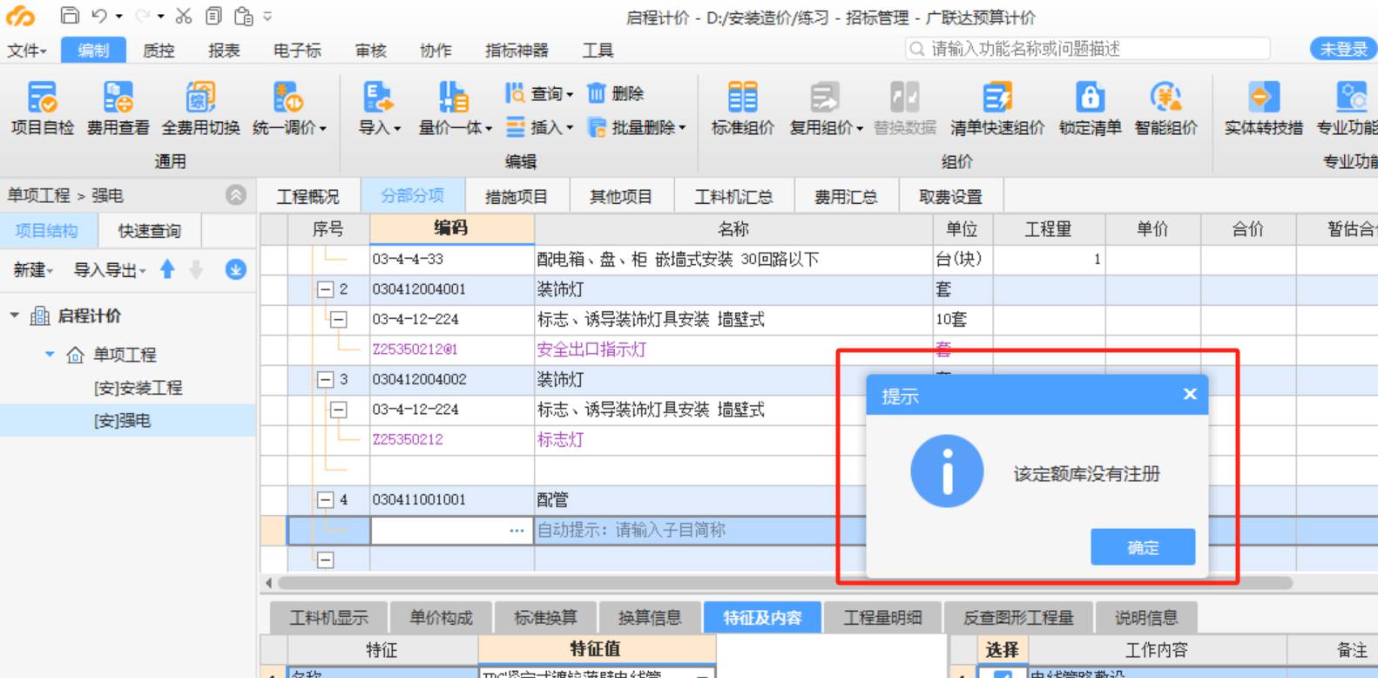Open the 导入导出 dropdown

(x=109, y=270)
